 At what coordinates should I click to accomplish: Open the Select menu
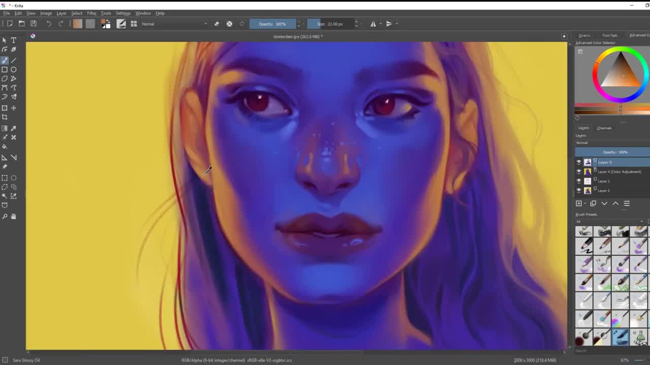coord(77,13)
